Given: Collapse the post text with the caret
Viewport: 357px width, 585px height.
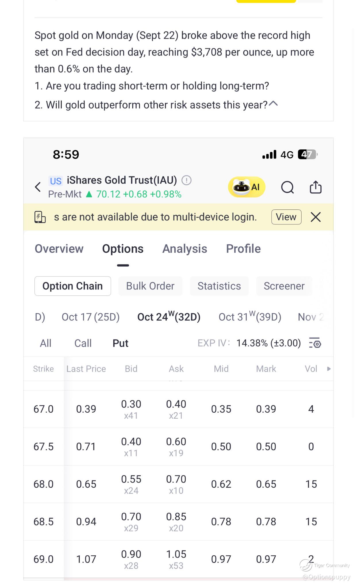Looking at the screenshot, I should [273, 104].
